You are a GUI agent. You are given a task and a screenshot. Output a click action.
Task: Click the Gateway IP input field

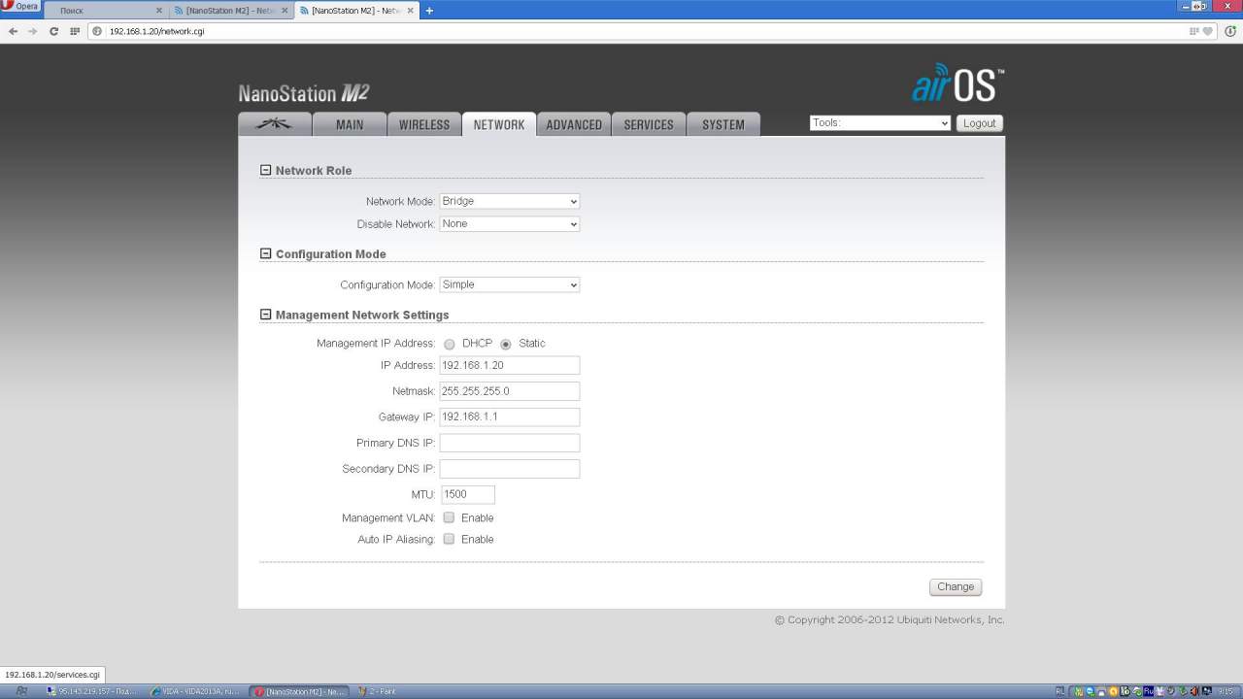[x=510, y=416]
